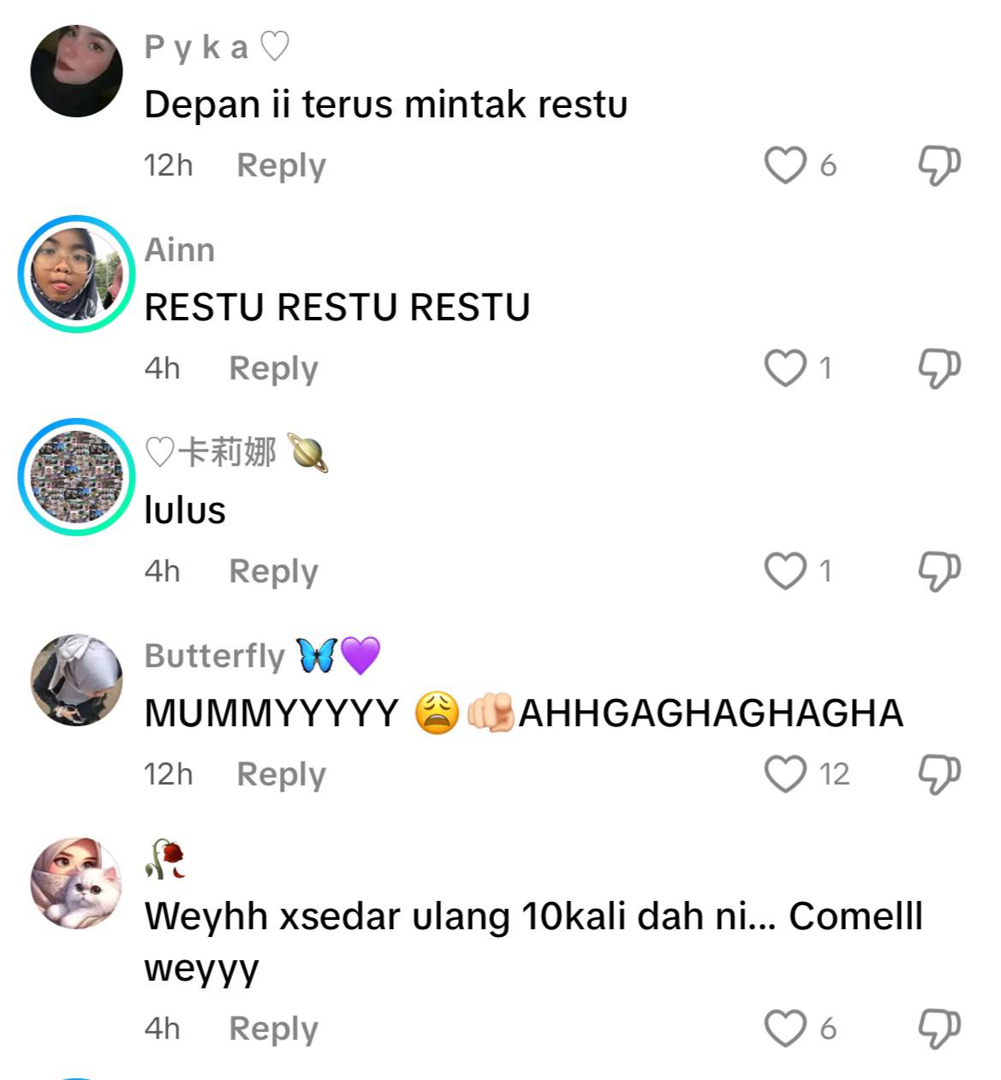Screen dimensions: 1001x1080
Task: Tap heart on the 'lulus' comment
Action: point(785,571)
